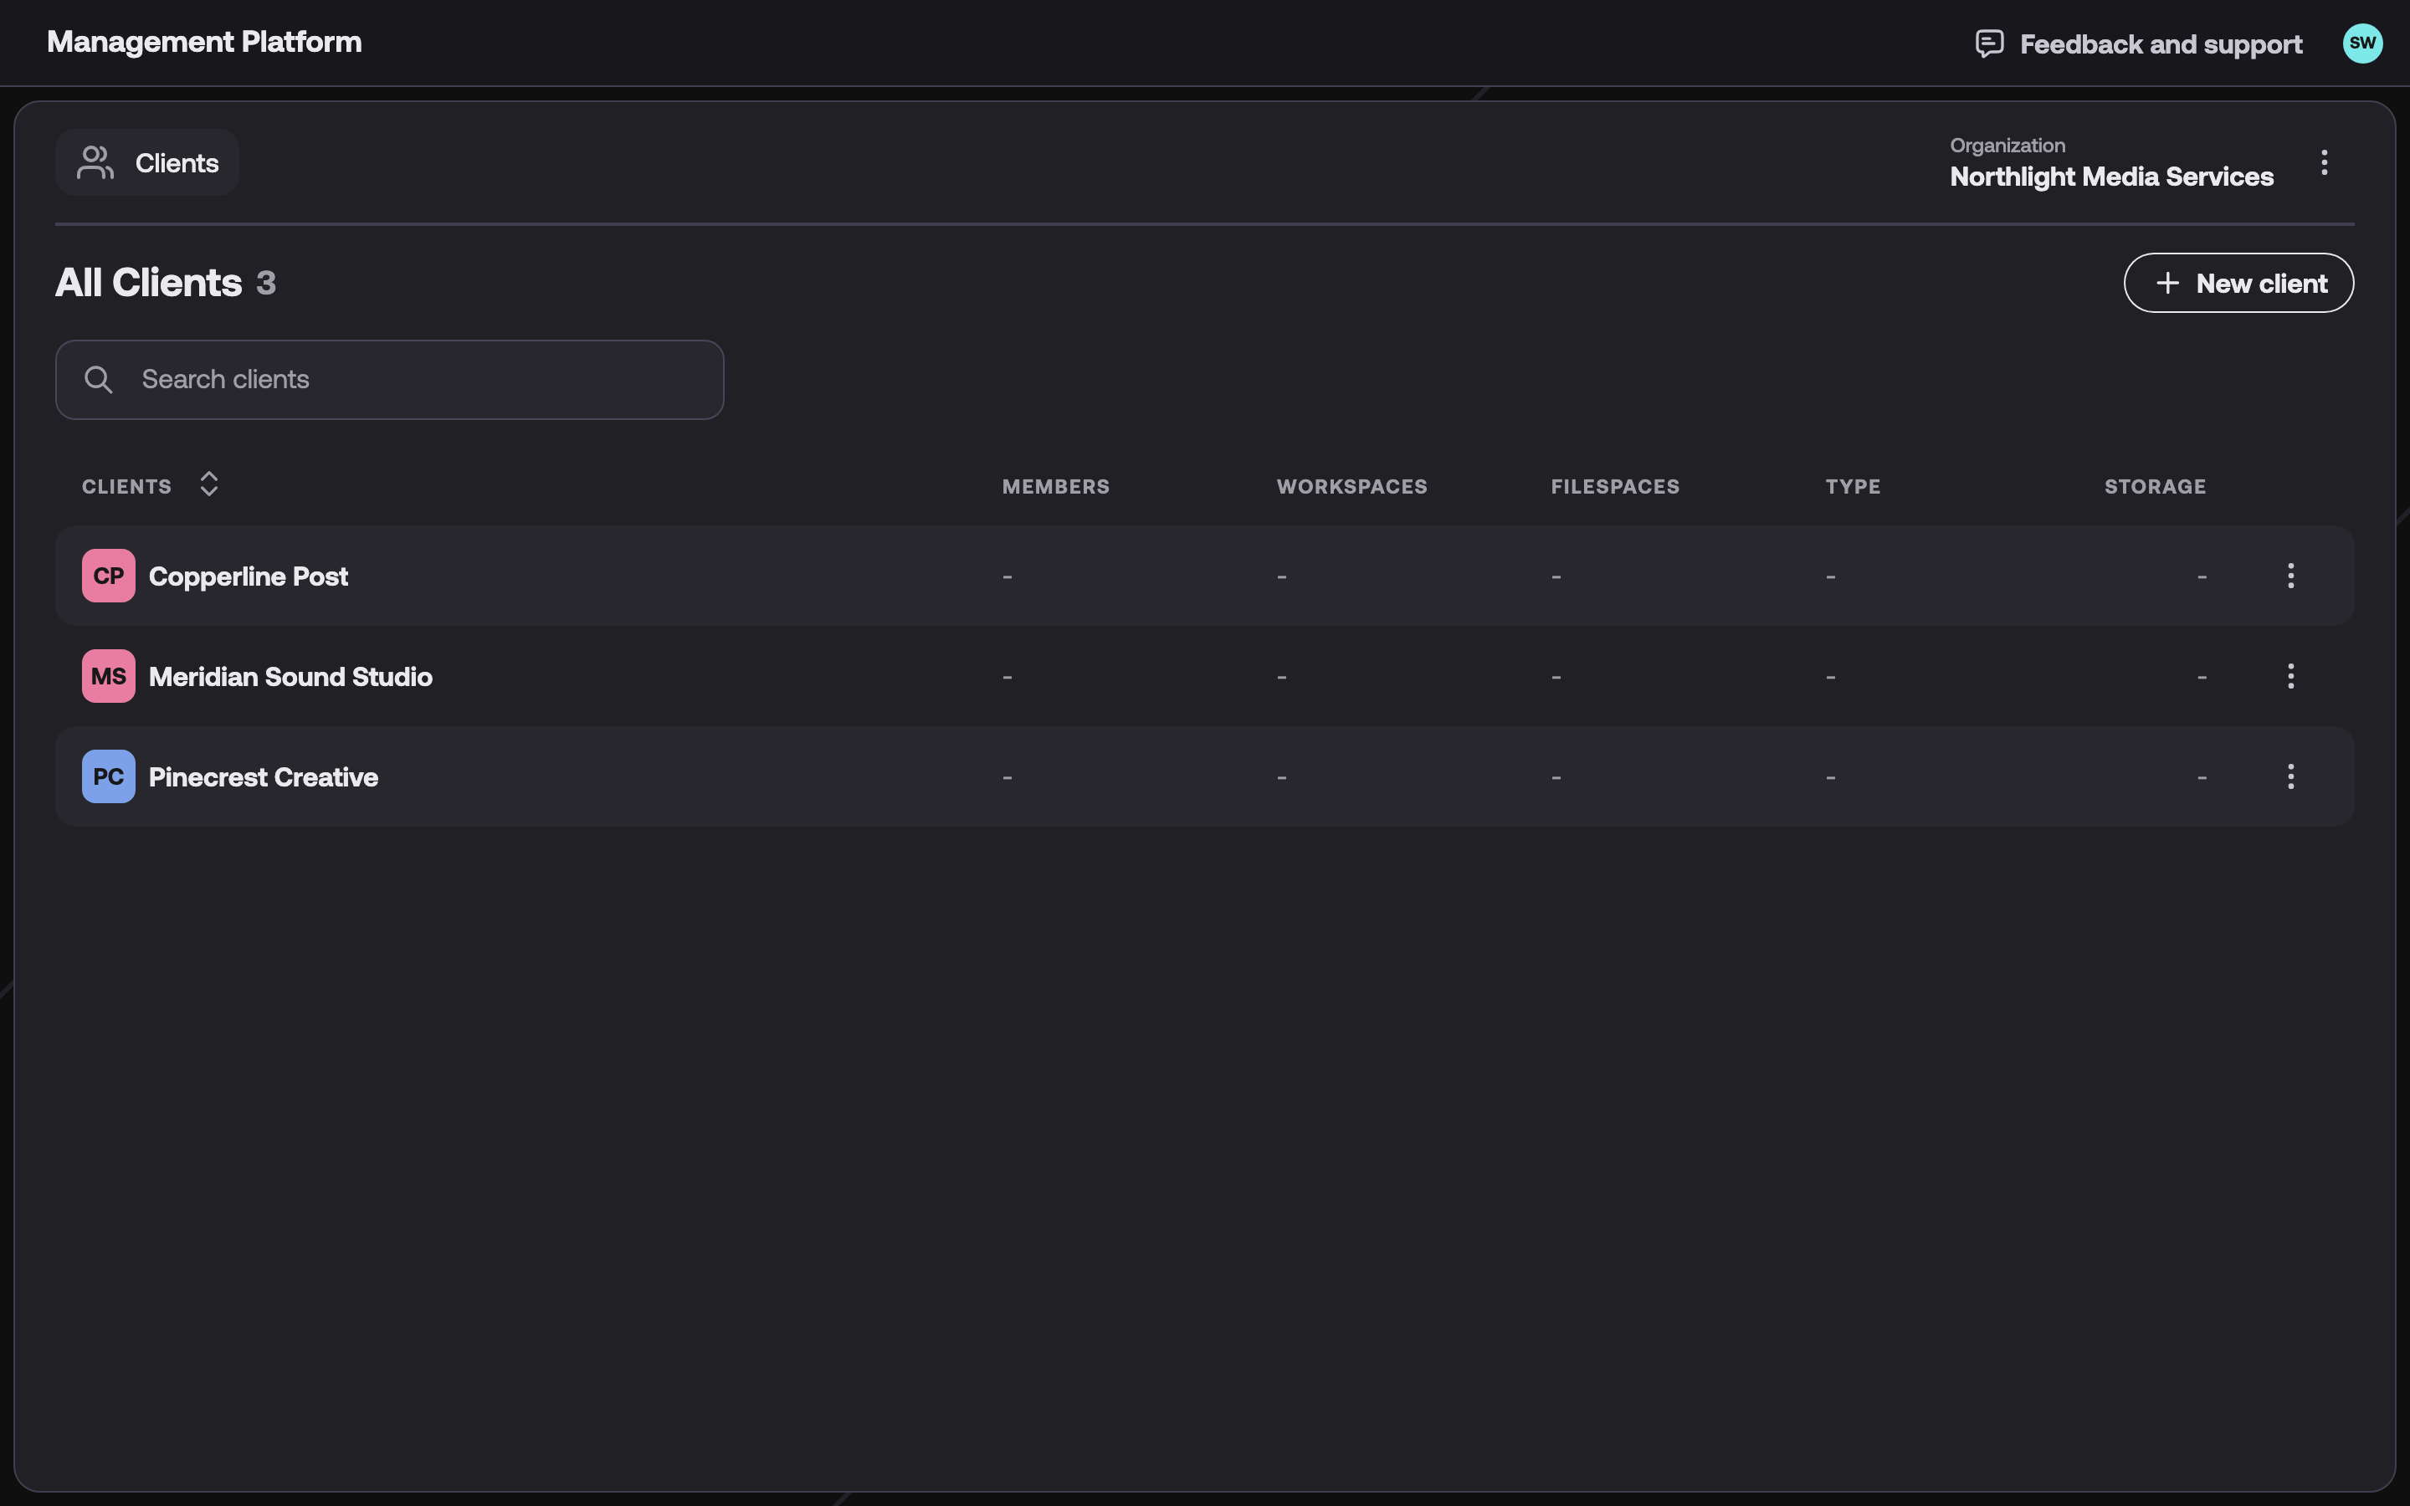Click the MEMBERS column header
Image resolution: width=2410 pixels, height=1506 pixels.
[x=1055, y=487]
